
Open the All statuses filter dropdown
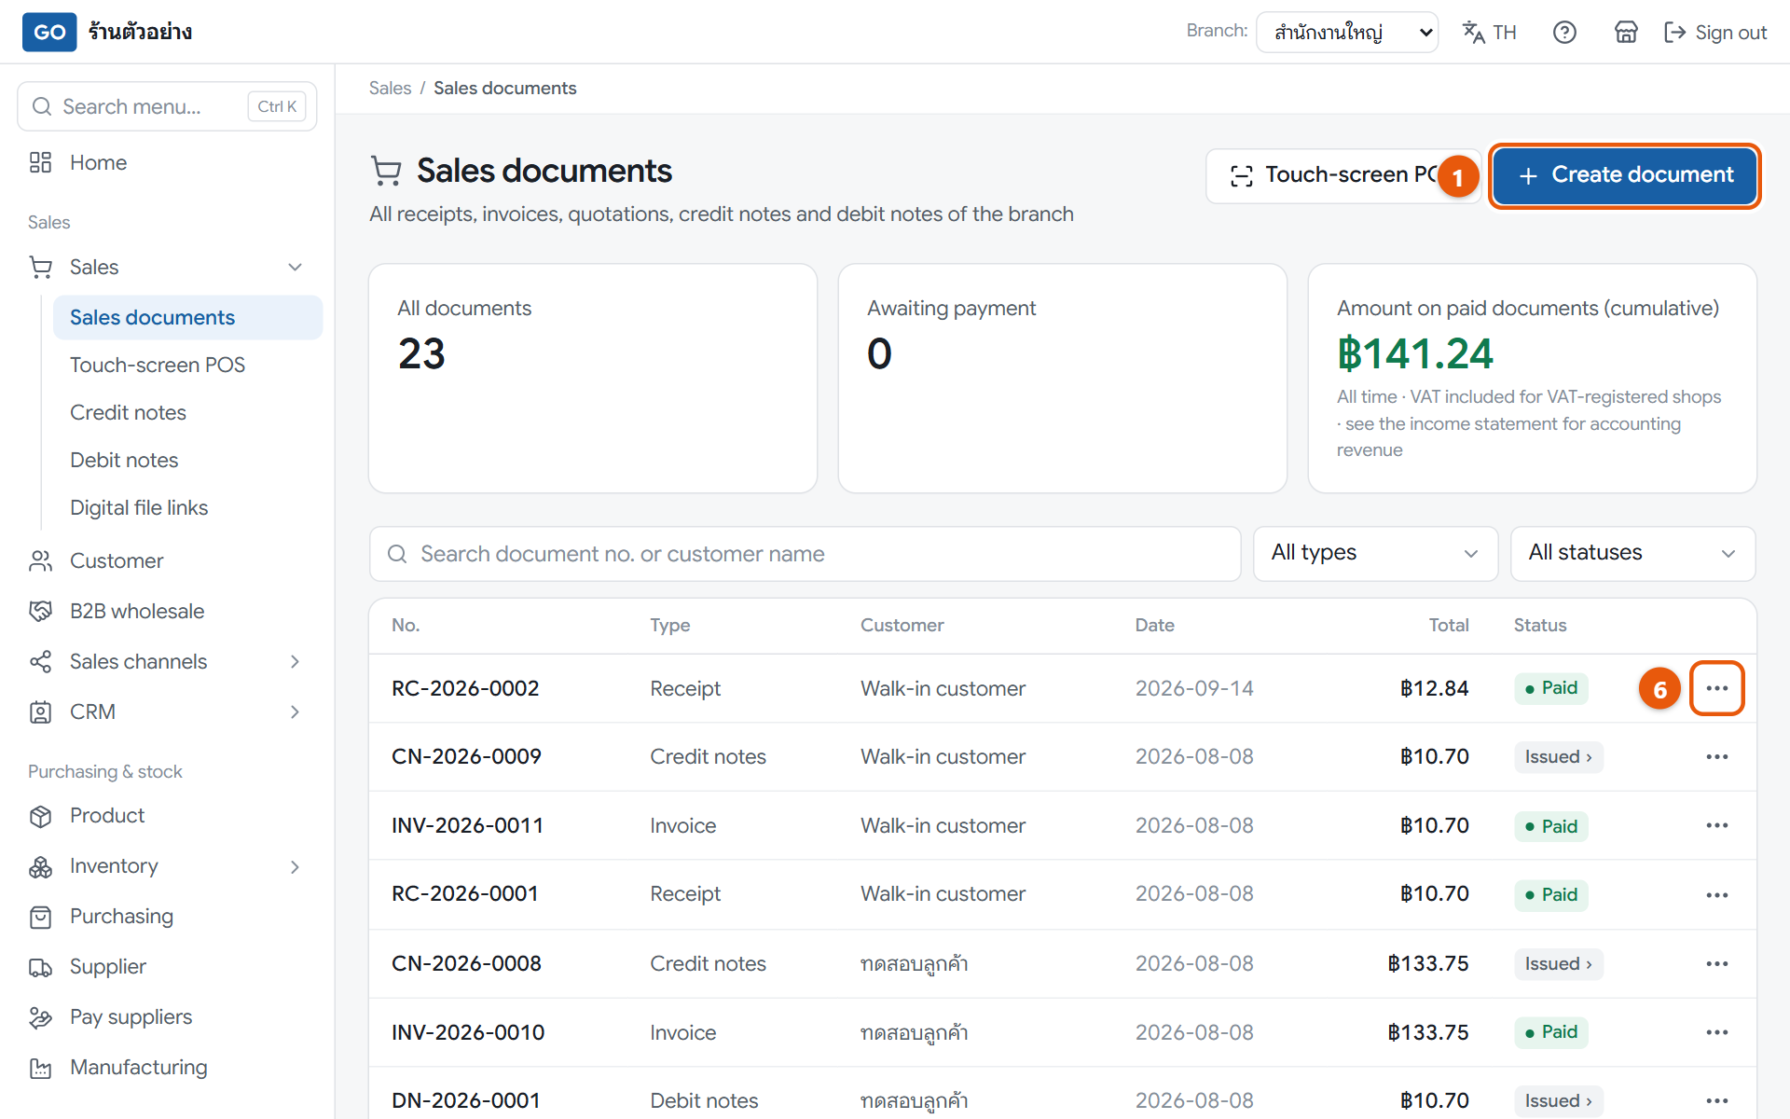coord(1632,553)
